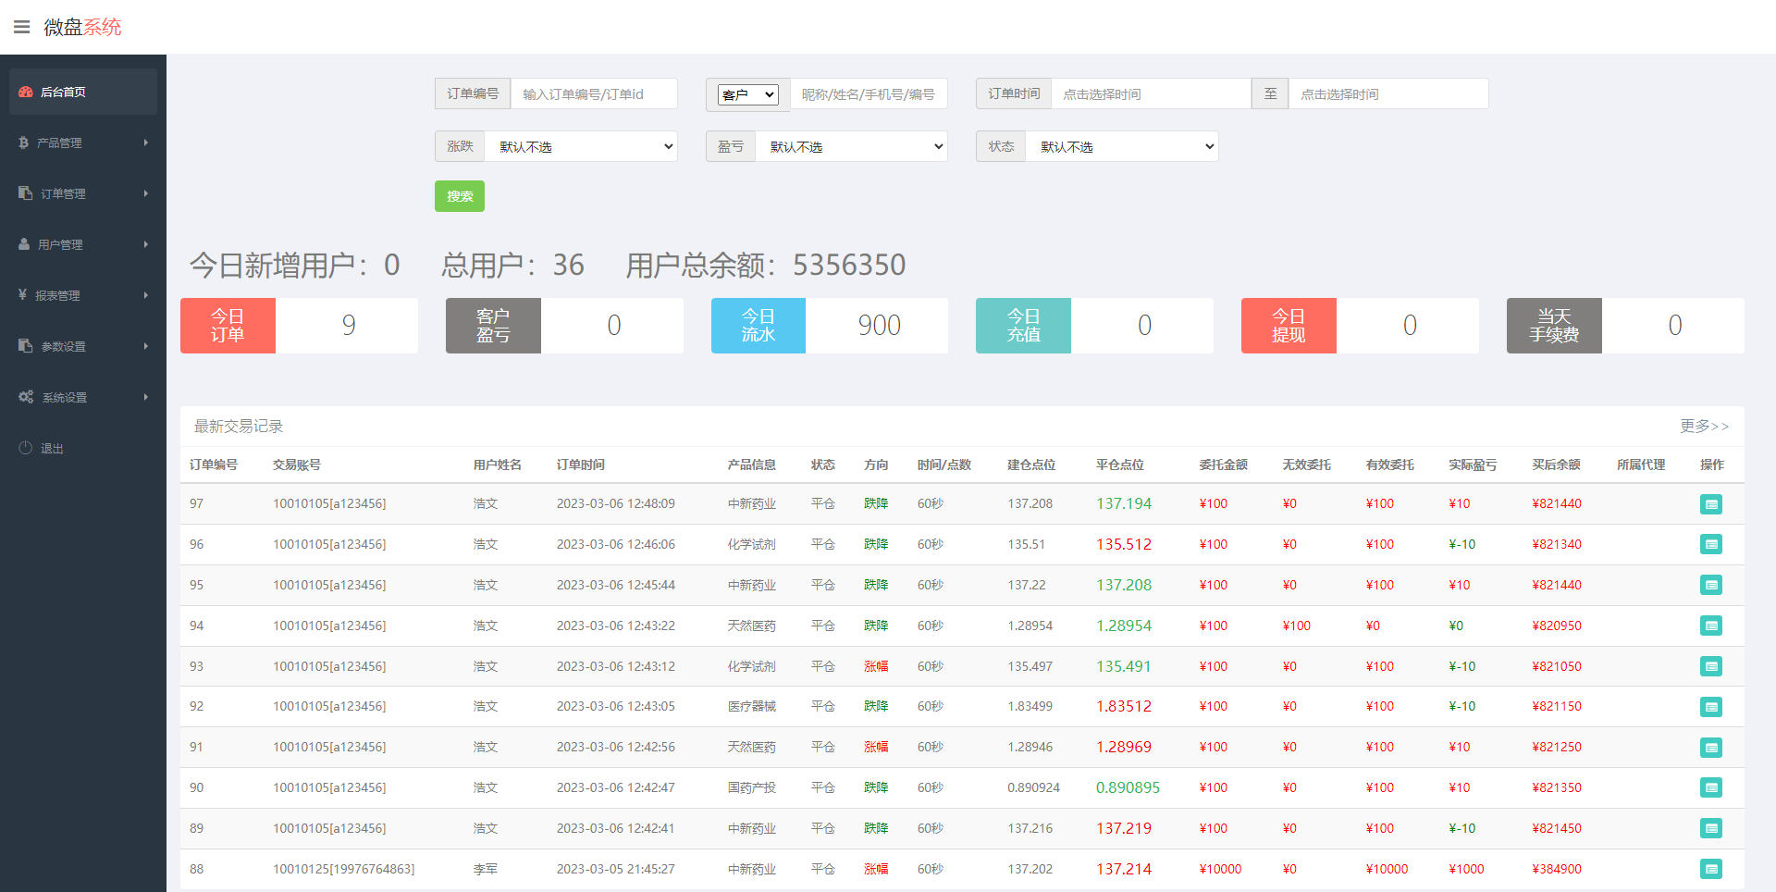Open the 状态 filter dropdown
This screenshot has width=1776, height=892.
click(x=1121, y=146)
